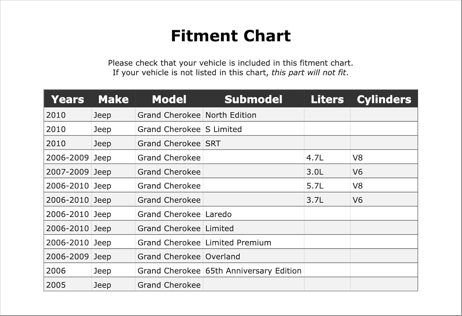The height and width of the screenshot is (316, 462).
Task: Select the Submodel column header
Action: (253, 99)
